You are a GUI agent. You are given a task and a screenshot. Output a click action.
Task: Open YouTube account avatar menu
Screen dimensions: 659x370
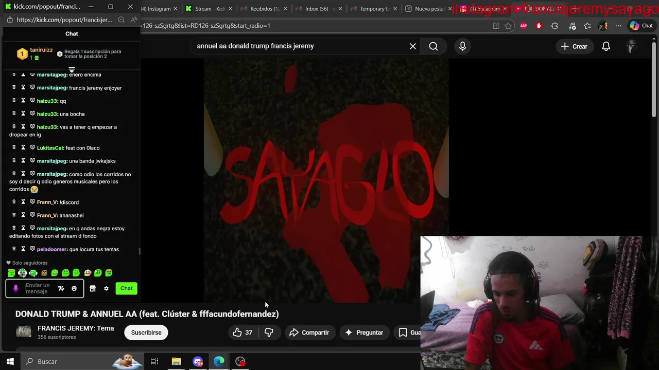coord(631,46)
